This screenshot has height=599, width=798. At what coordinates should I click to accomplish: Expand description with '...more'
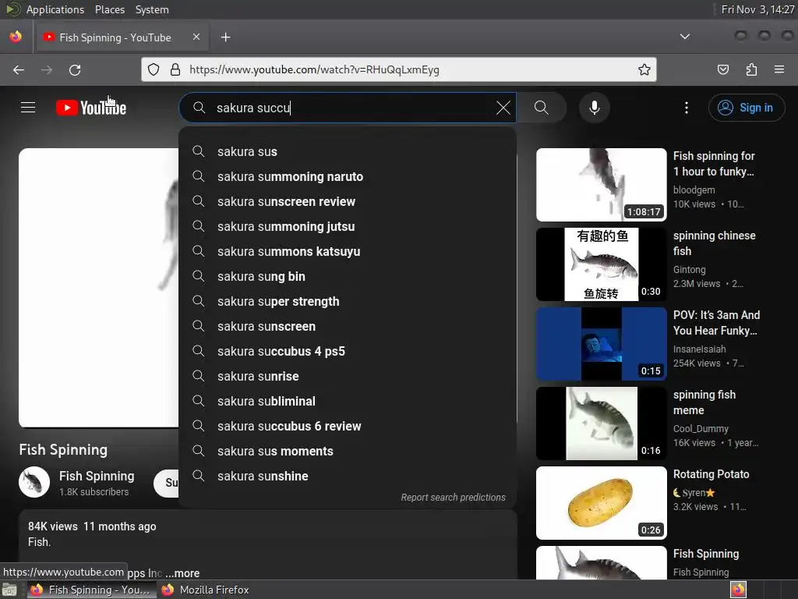[x=182, y=573]
